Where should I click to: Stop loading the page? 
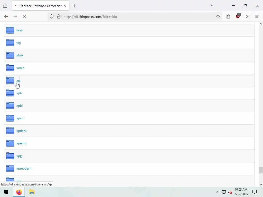pos(24,17)
